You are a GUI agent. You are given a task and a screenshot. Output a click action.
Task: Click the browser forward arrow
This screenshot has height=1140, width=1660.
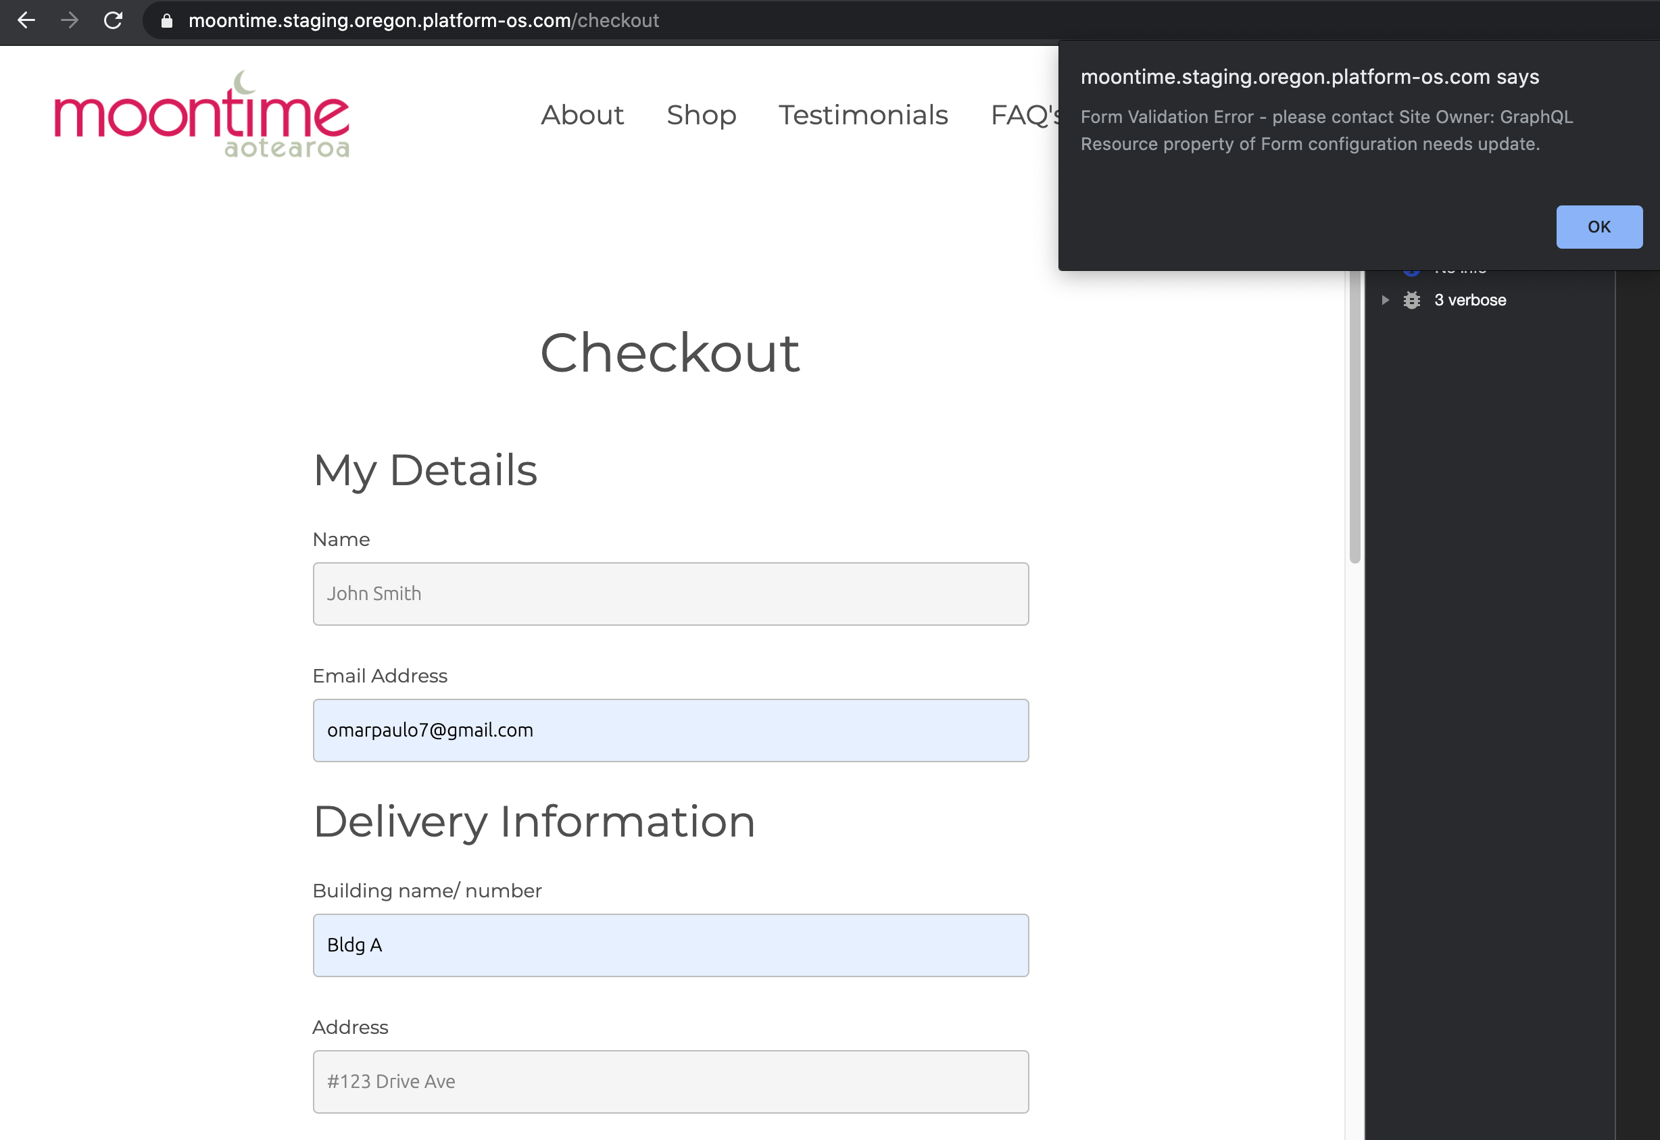tap(70, 21)
